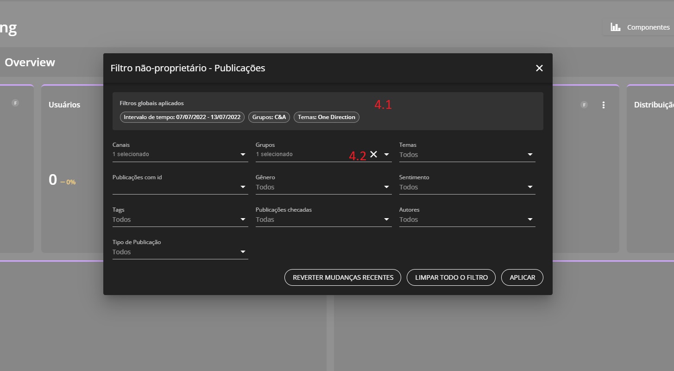This screenshot has height=371, width=674.
Task: Click the Publicações com id field
Action: click(176, 187)
